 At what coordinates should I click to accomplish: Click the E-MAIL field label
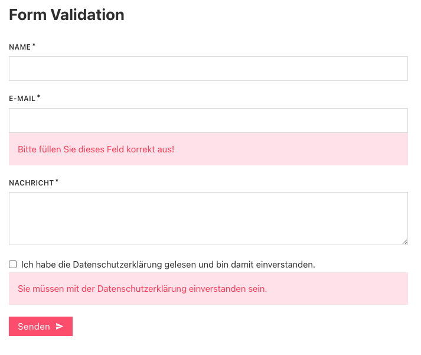click(22, 99)
